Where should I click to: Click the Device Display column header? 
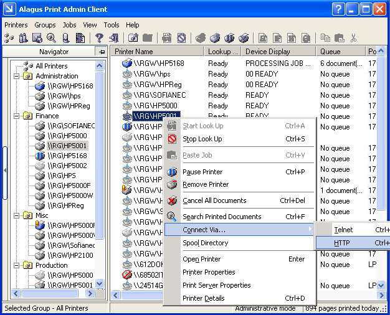pos(278,52)
